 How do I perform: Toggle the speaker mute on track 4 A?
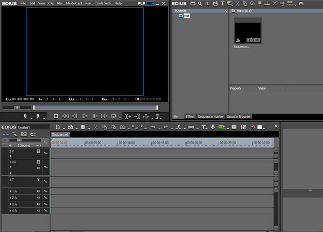pos(38,210)
